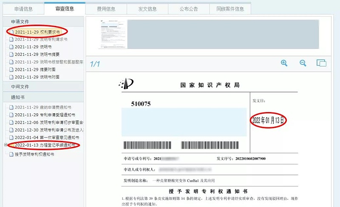The width and height of the screenshot is (340, 207).
Task: Open the 2021-11-29 说明书 document
Action: point(33,47)
